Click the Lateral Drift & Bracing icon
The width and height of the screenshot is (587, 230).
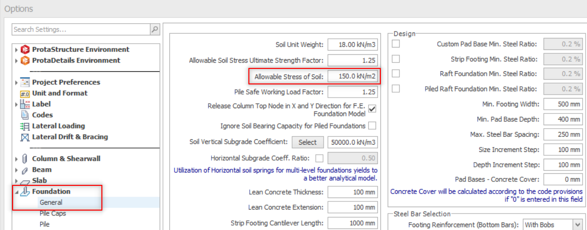(x=25, y=137)
